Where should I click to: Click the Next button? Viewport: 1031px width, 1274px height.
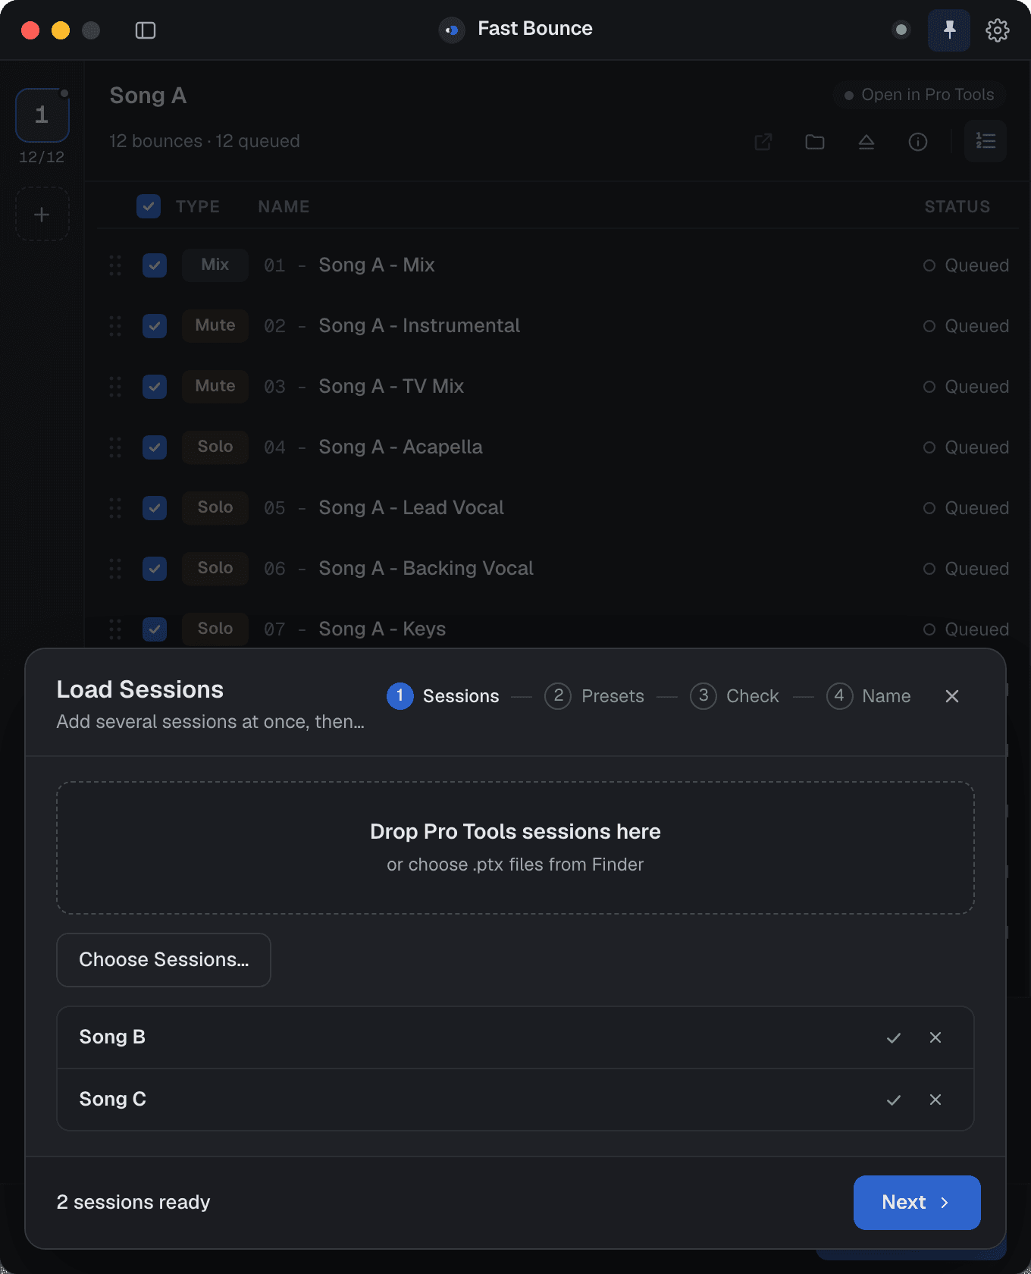pos(917,1203)
